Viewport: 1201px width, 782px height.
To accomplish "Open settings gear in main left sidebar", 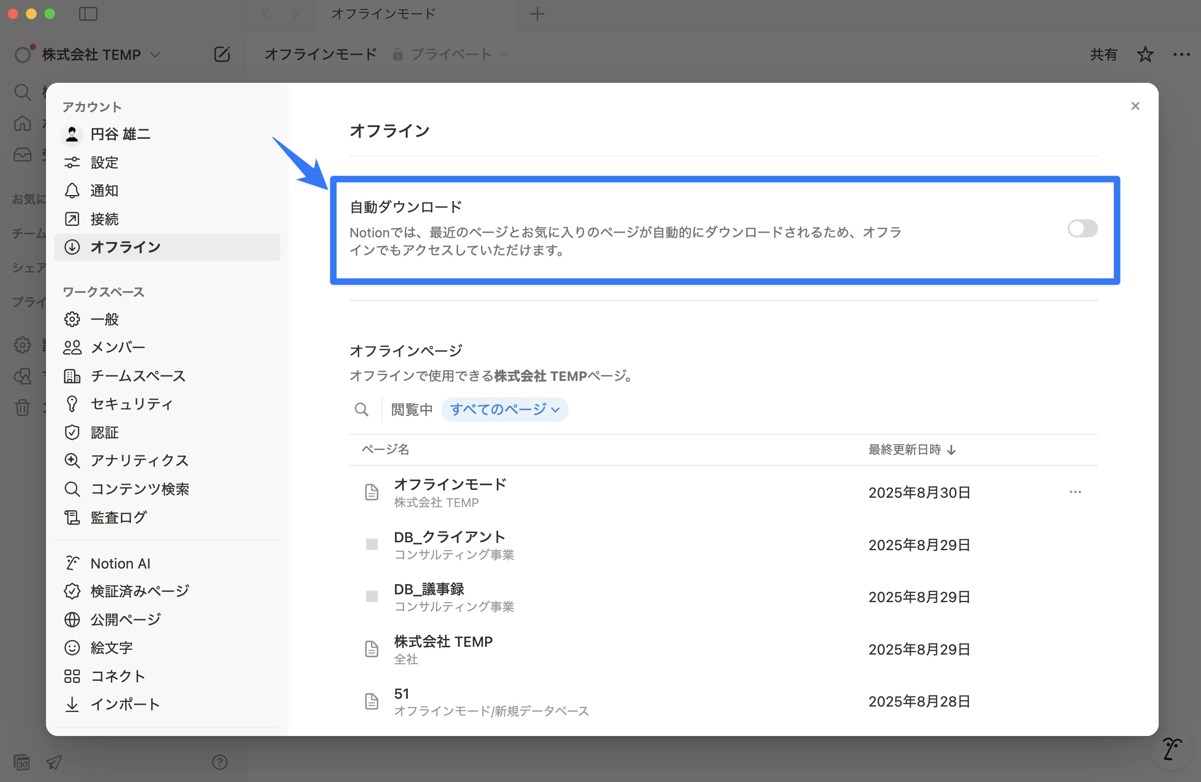I will (22, 345).
